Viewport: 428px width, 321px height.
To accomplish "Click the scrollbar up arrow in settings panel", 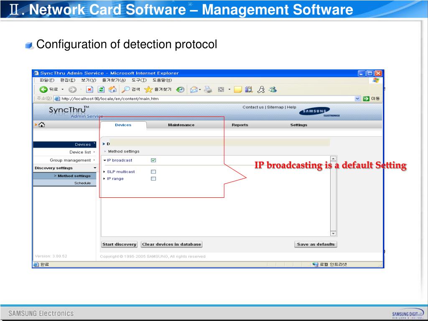I will coord(333,158).
